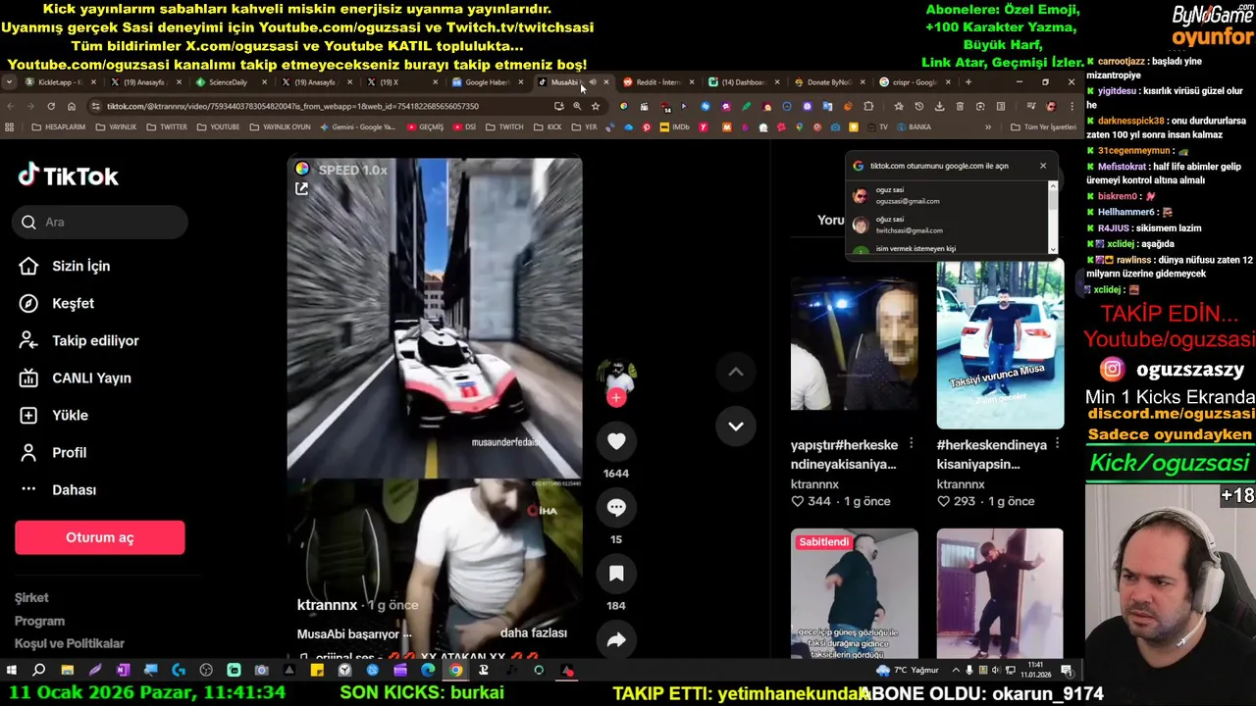
Task: Open Profil page in sidebar
Action: tap(53, 452)
